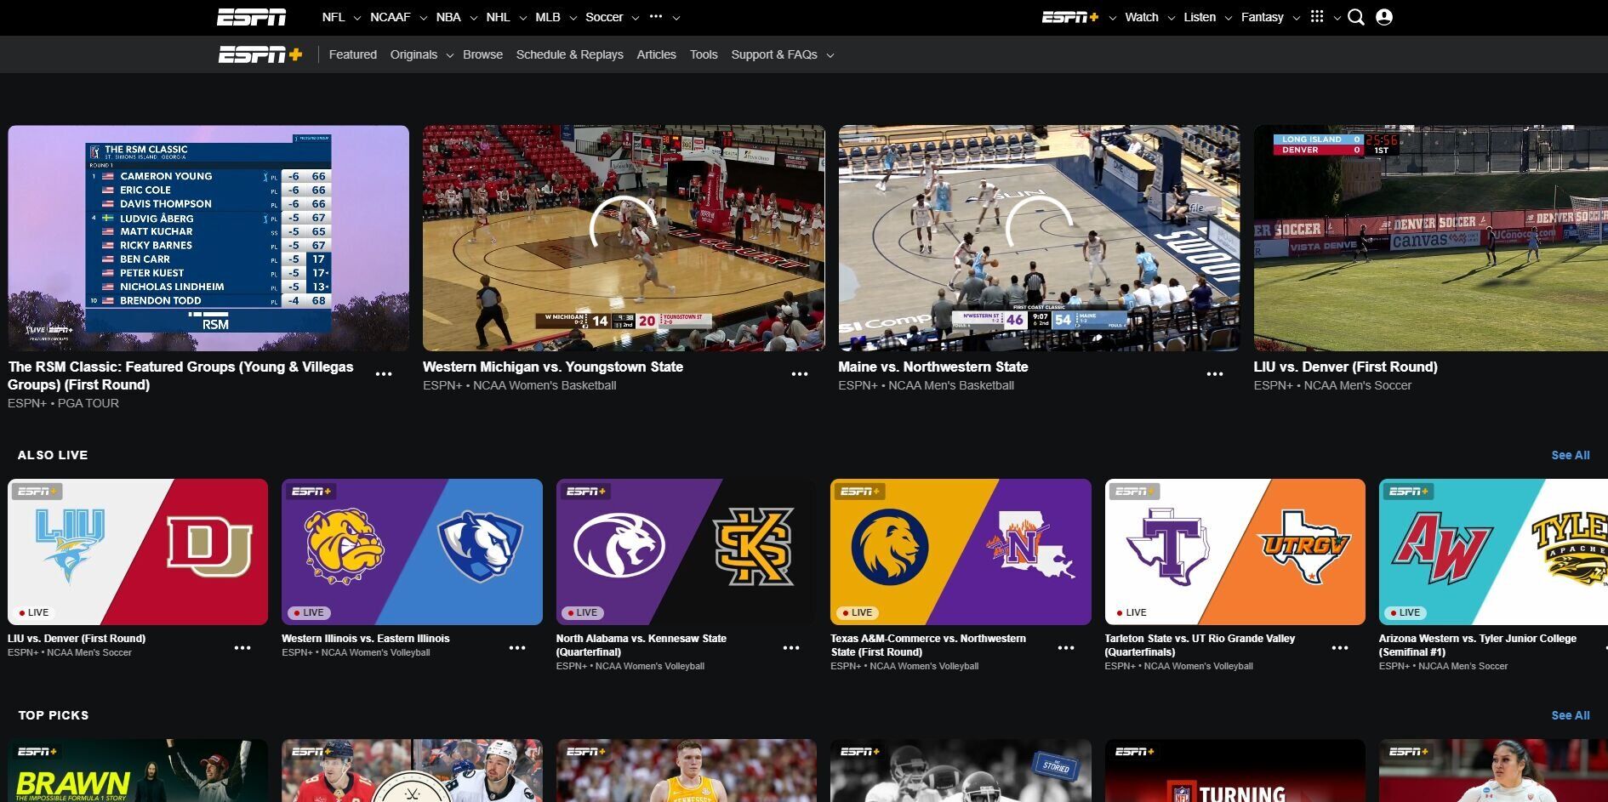The height and width of the screenshot is (802, 1608).
Task: Open options for Western Michigan vs. Youngstown State
Action: [x=800, y=374]
